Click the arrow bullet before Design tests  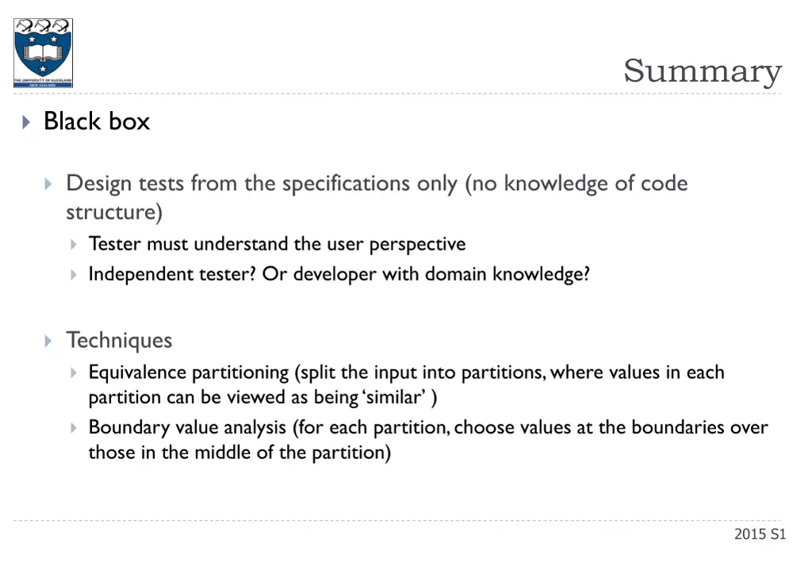[48, 184]
